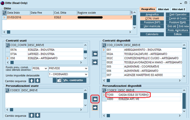Move contract right with arrow between contract lists
This screenshot has height=120, width=190.
coord(95,62)
